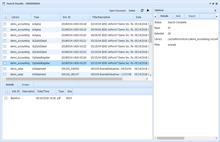Viewport: 220px width, 142px height.
Task: Click the results horizontal scrollbar thumb
Action: (63, 79)
